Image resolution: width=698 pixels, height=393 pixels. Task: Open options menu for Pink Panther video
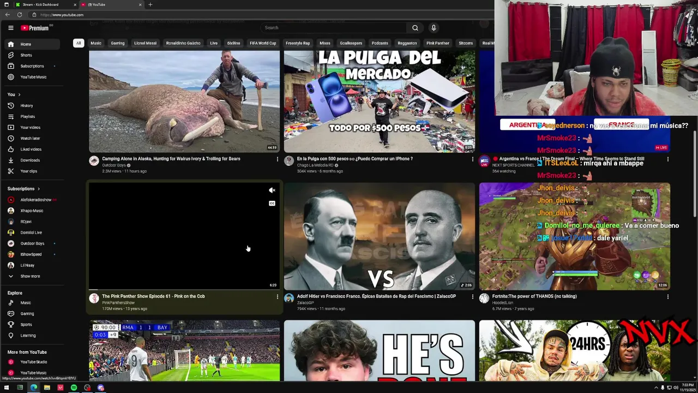[277, 297]
